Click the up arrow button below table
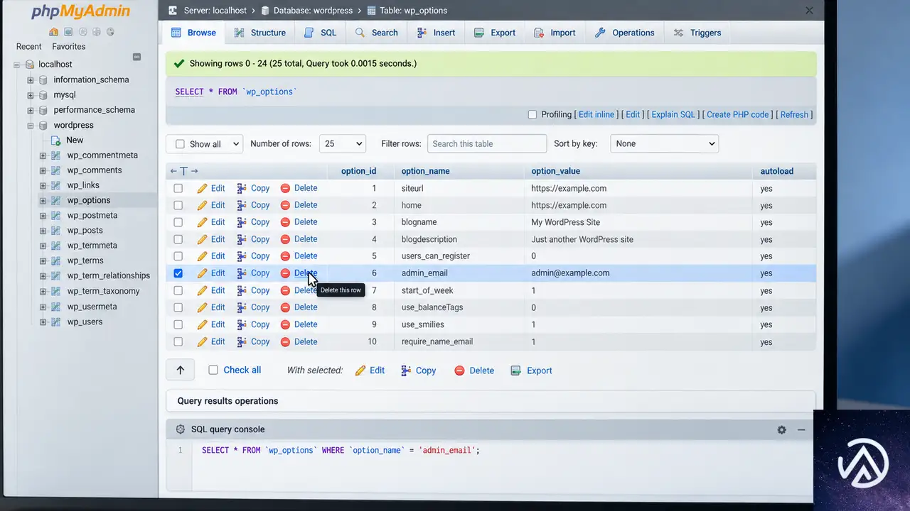The width and height of the screenshot is (910, 511). coord(181,370)
